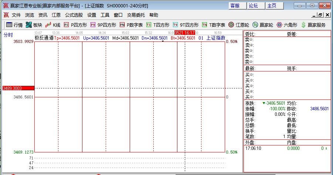This screenshot has width=333, height=175.
Task: Click the 委比 label in order panel
Action: [x=250, y=34]
